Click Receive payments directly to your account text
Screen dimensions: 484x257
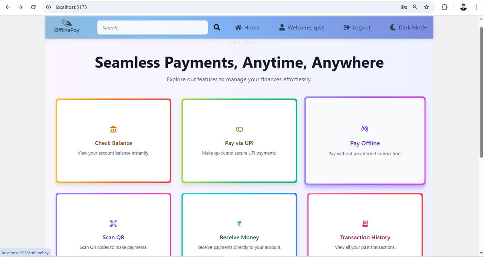(x=239, y=247)
